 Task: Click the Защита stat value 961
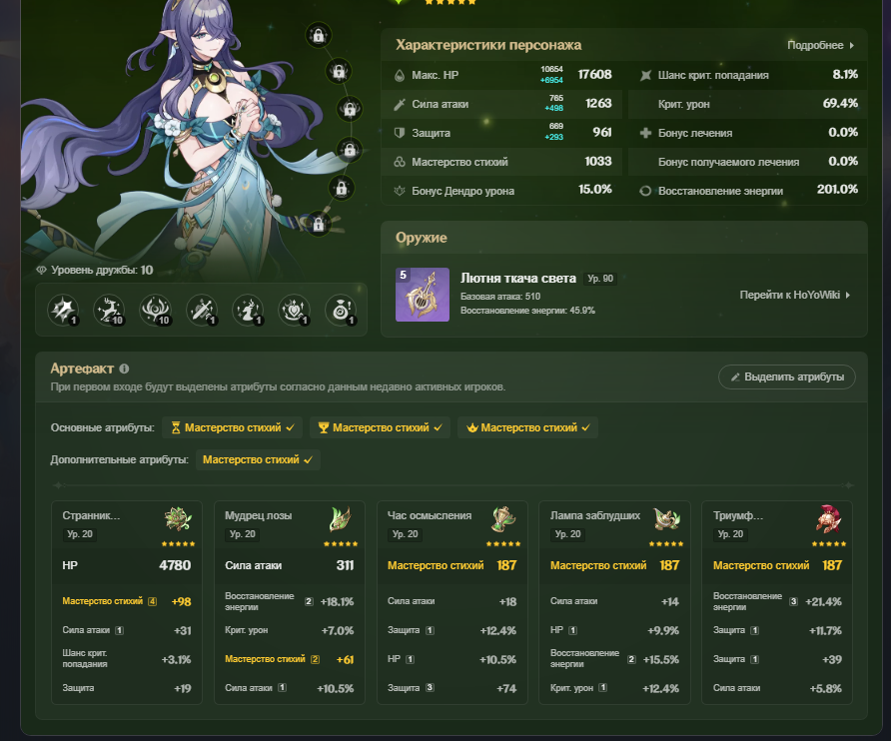[x=602, y=133]
